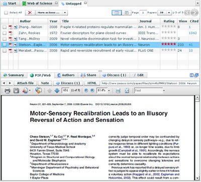The image size is (201, 182).
Task: Open web page icon in Stetson...Eagle row
Action: point(16,45)
